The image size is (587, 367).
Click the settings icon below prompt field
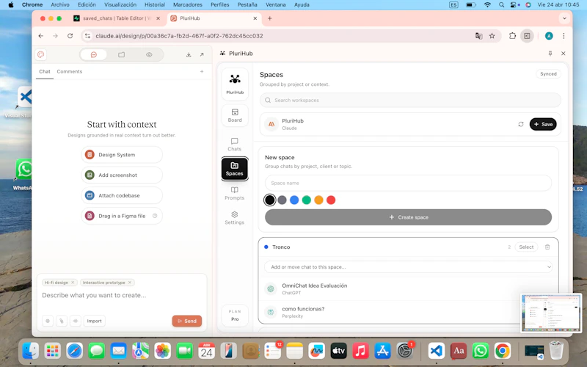pos(48,321)
